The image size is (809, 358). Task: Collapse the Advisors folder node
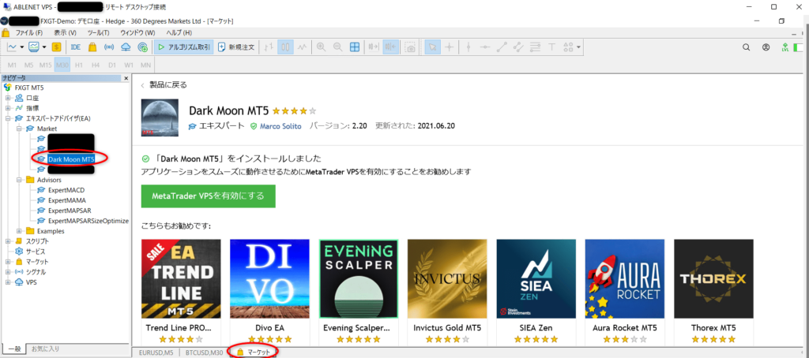(19, 180)
